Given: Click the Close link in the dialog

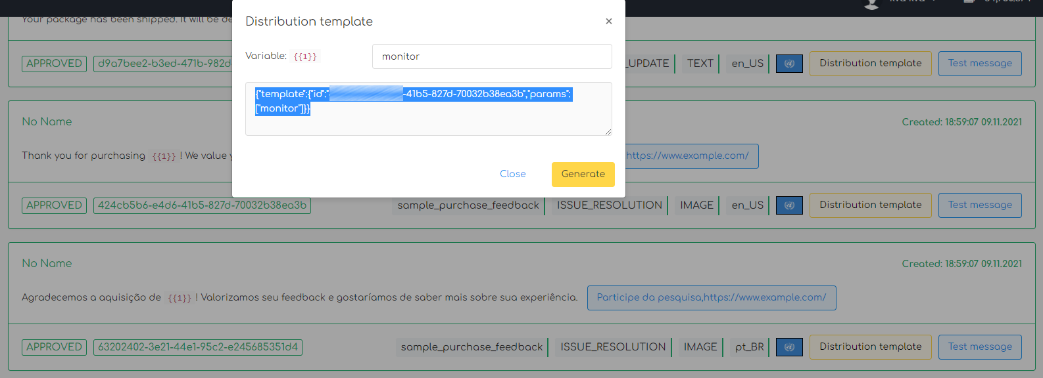Looking at the screenshot, I should pos(512,174).
